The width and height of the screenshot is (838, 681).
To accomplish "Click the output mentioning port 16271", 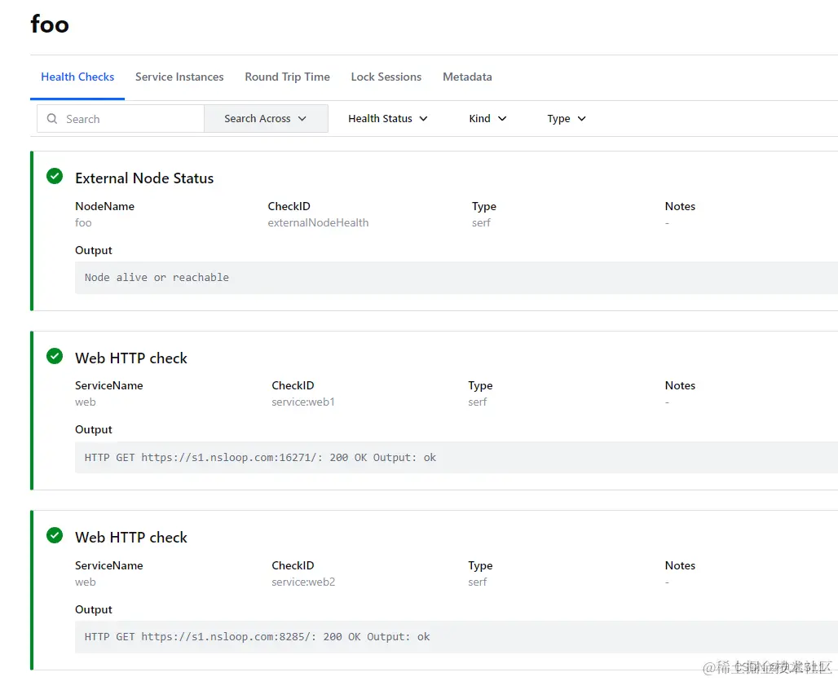I will pos(260,458).
